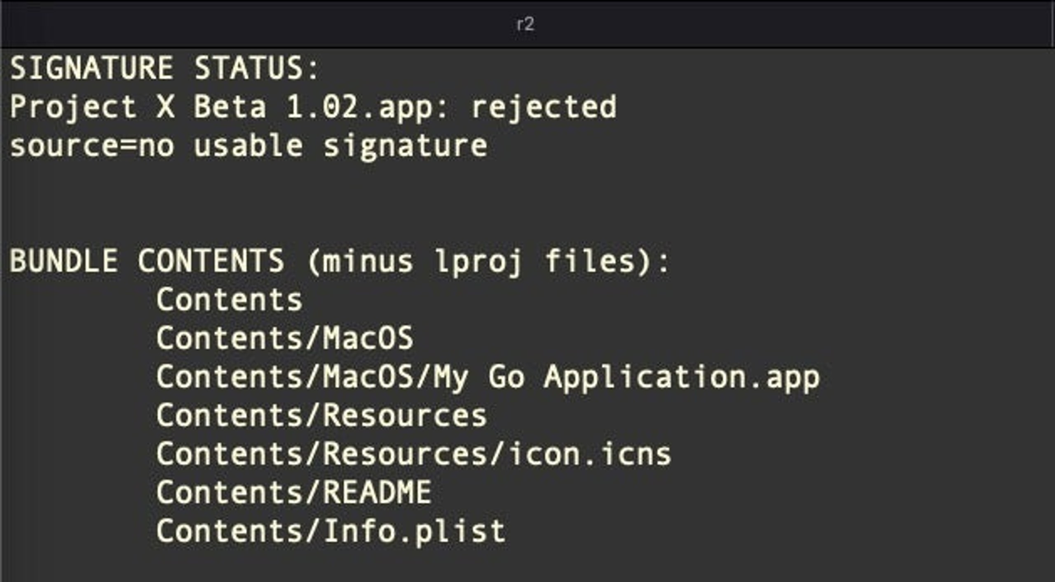Click the BUNDLE CONTENTS heading
Image resolution: width=1055 pixels, height=582 pixels.
[147, 261]
